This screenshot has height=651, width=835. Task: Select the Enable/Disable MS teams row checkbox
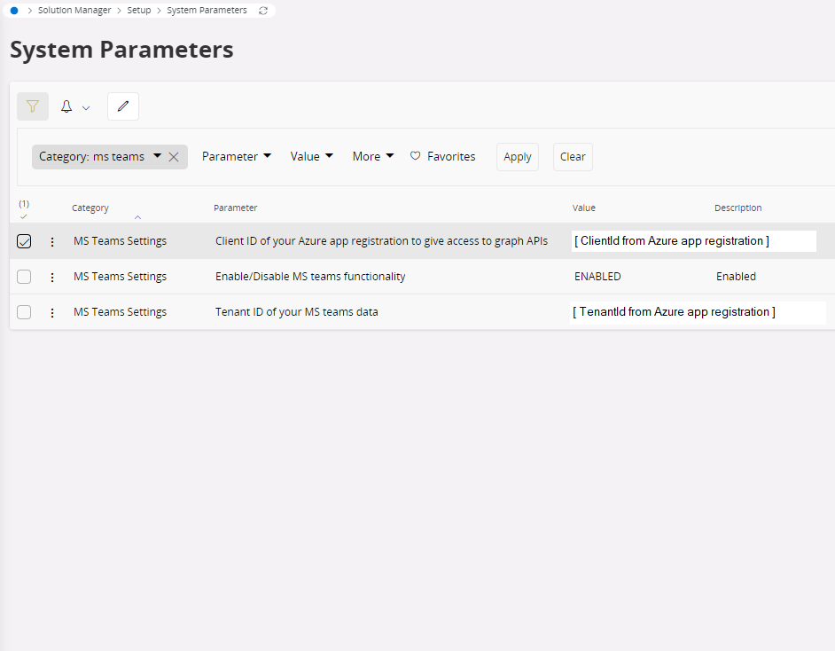24,277
